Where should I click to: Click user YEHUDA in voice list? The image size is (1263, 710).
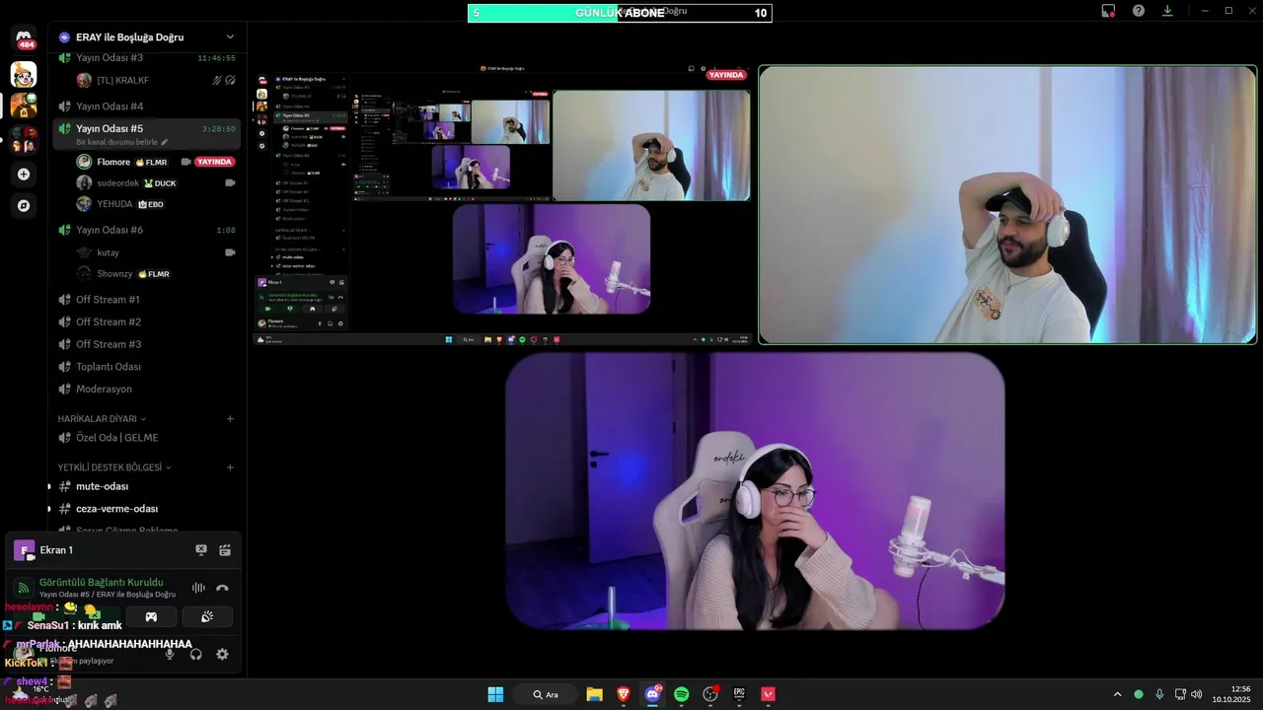pyautogui.click(x=156, y=204)
